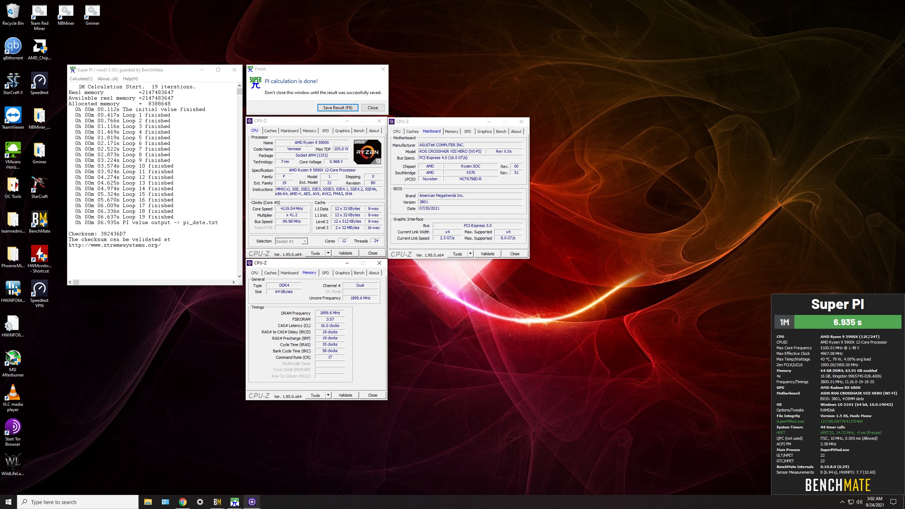Open the Windows Start menu
905x509 pixels.
8,502
